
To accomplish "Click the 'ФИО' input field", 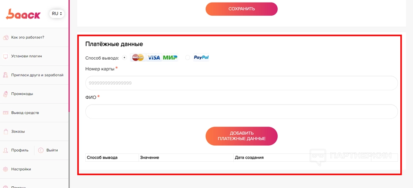I will (241, 112).
